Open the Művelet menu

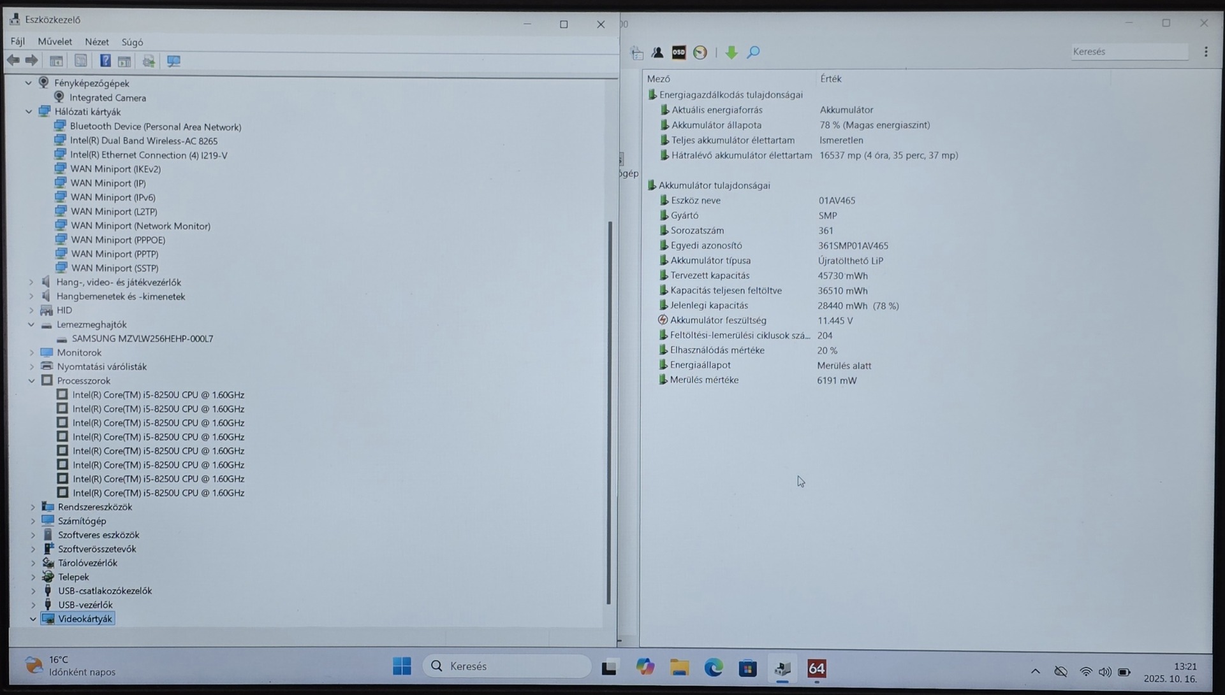point(55,41)
